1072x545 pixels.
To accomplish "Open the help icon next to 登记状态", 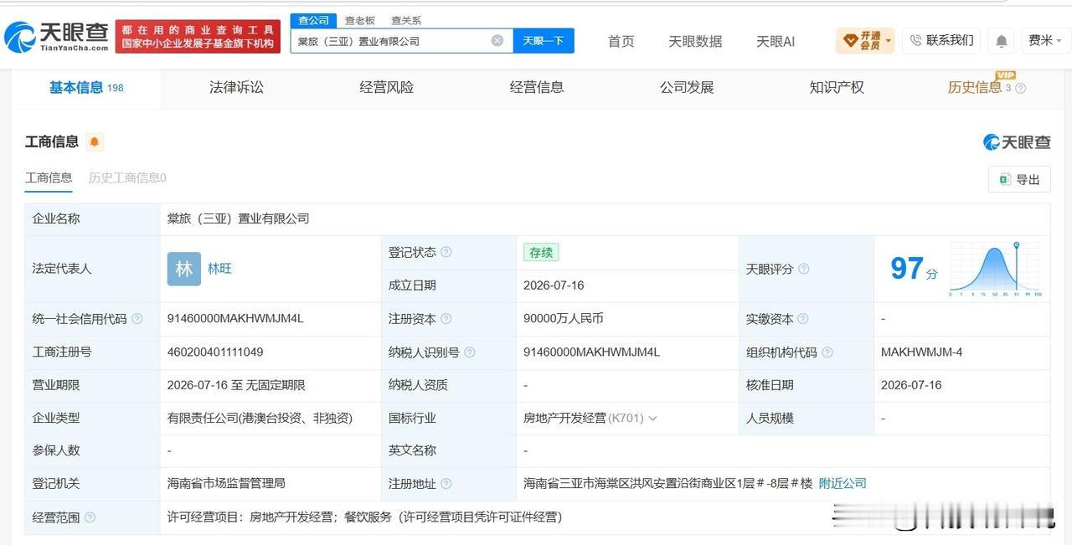I will 446,252.
